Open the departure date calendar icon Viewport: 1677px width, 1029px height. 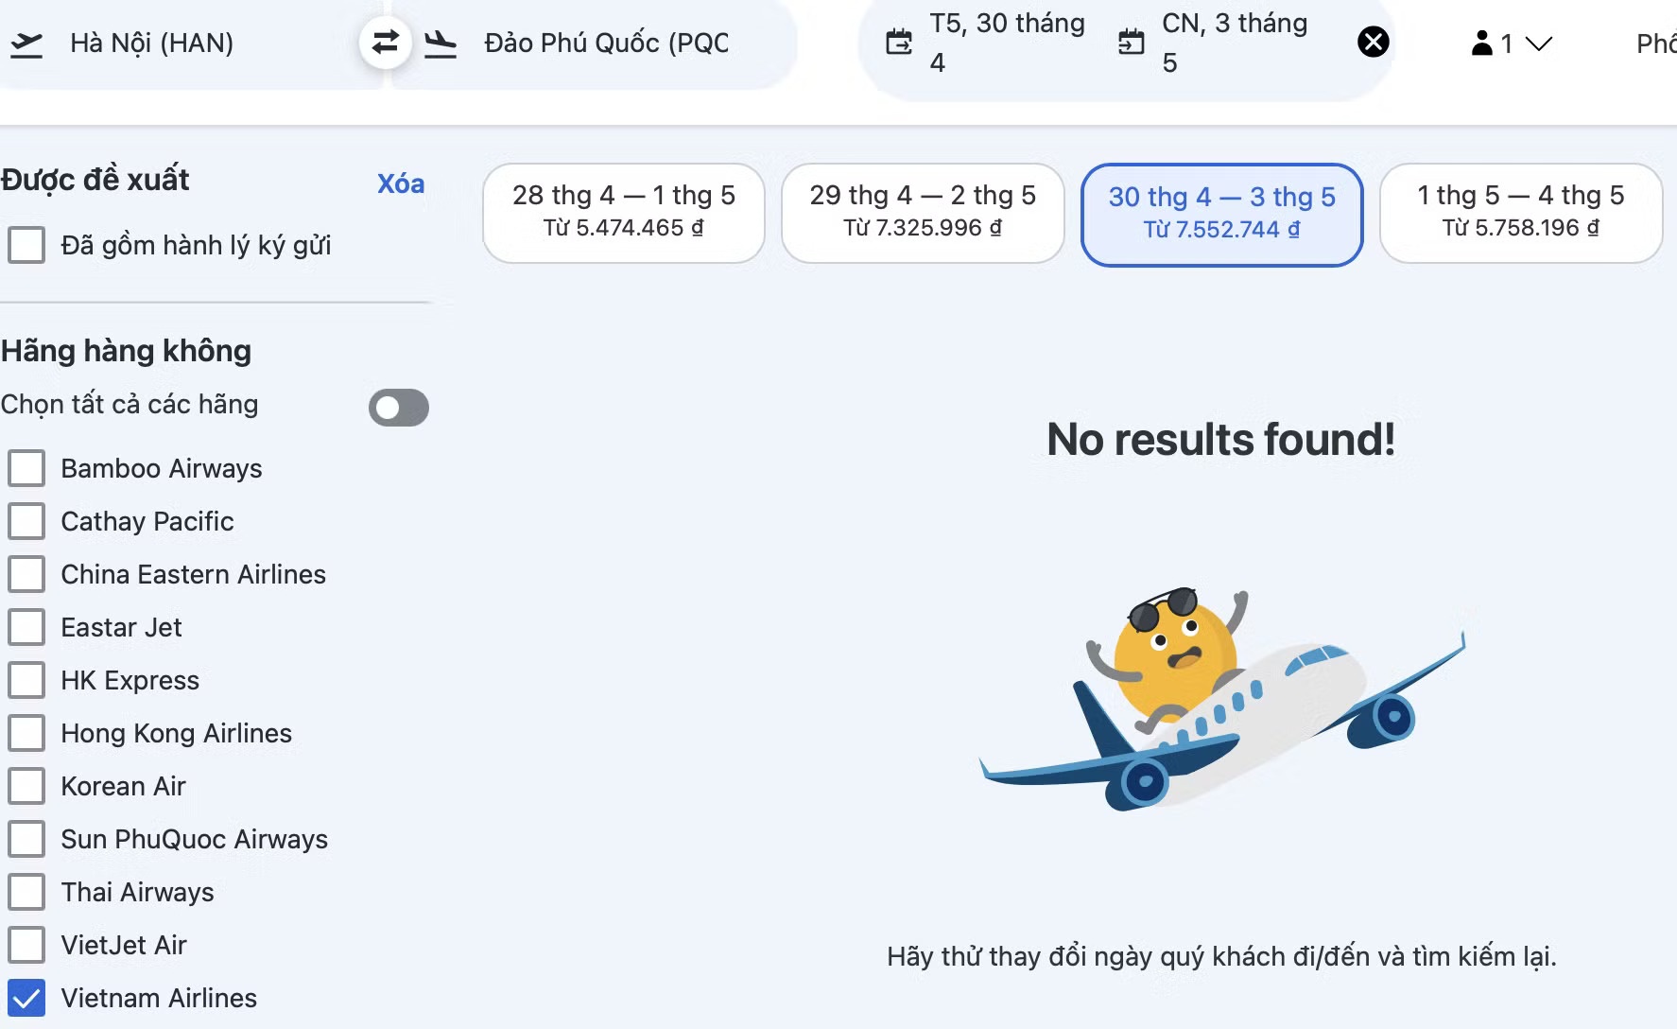899,43
